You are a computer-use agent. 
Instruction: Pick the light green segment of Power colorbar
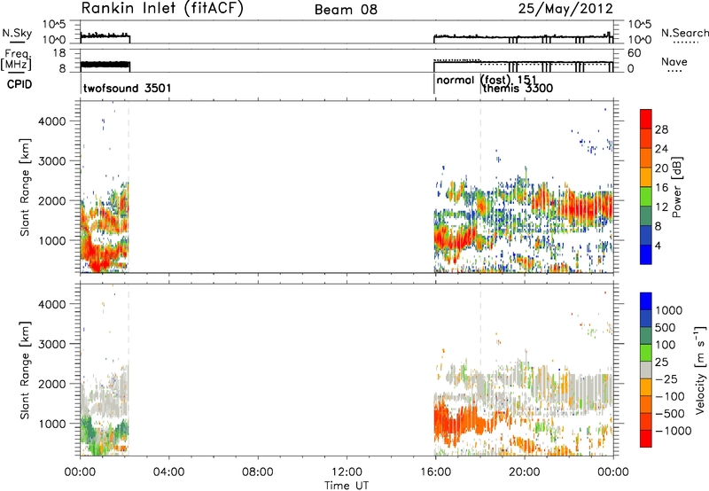(646, 197)
